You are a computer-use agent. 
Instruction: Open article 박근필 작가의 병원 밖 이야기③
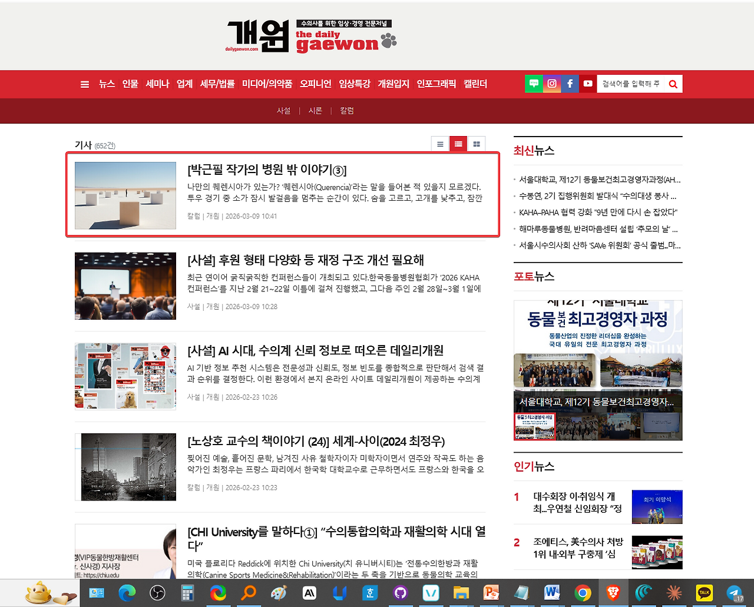(267, 170)
